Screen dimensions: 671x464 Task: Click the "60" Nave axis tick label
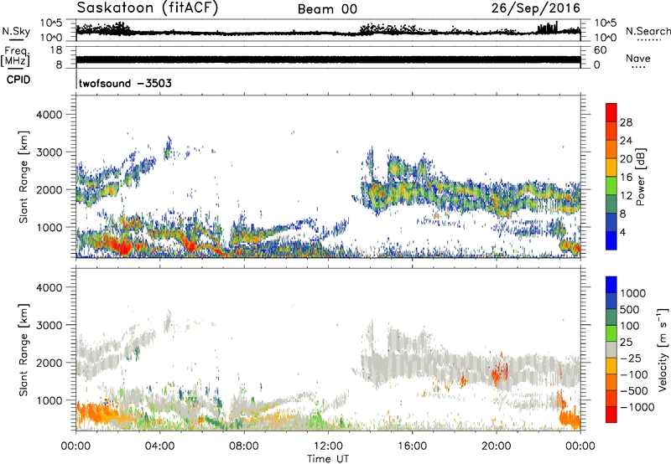[600, 50]
